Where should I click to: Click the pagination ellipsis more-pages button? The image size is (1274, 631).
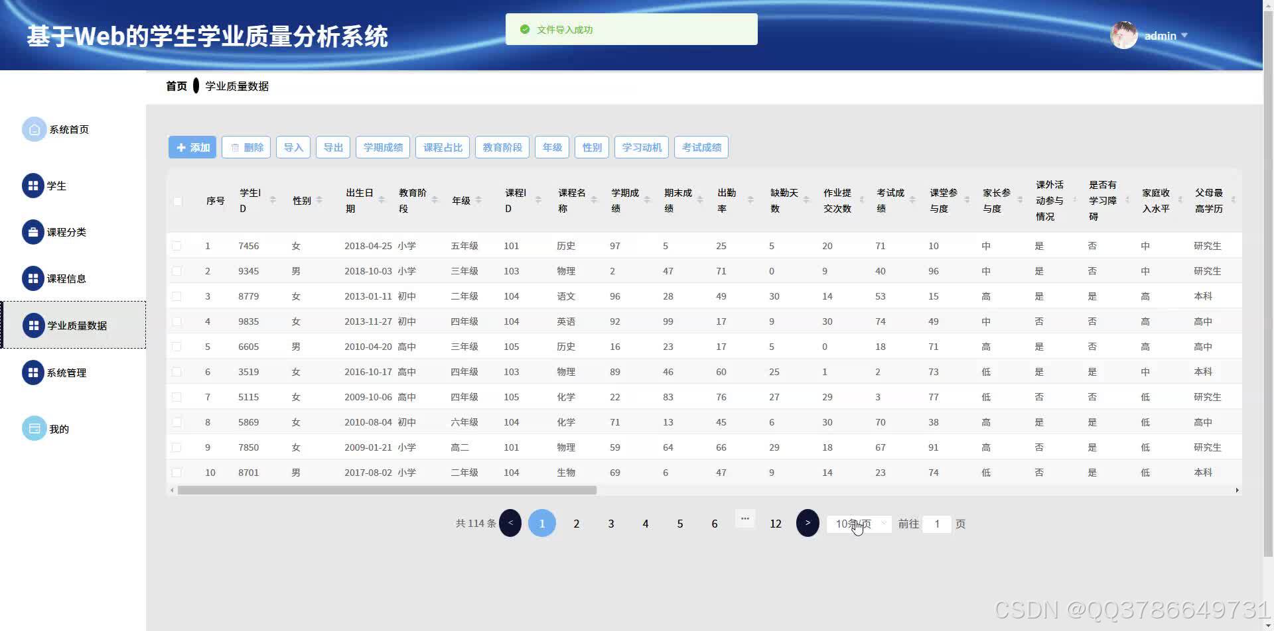[x=745, y=518]
